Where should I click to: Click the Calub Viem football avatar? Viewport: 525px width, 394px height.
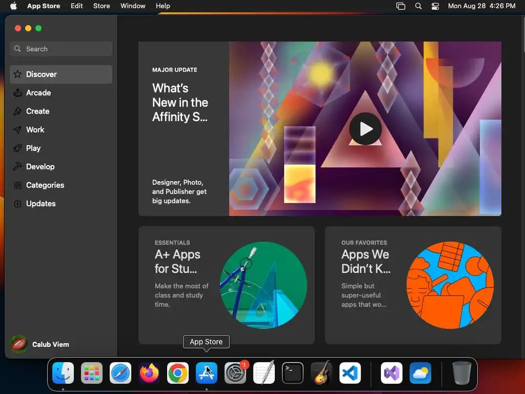19,344
